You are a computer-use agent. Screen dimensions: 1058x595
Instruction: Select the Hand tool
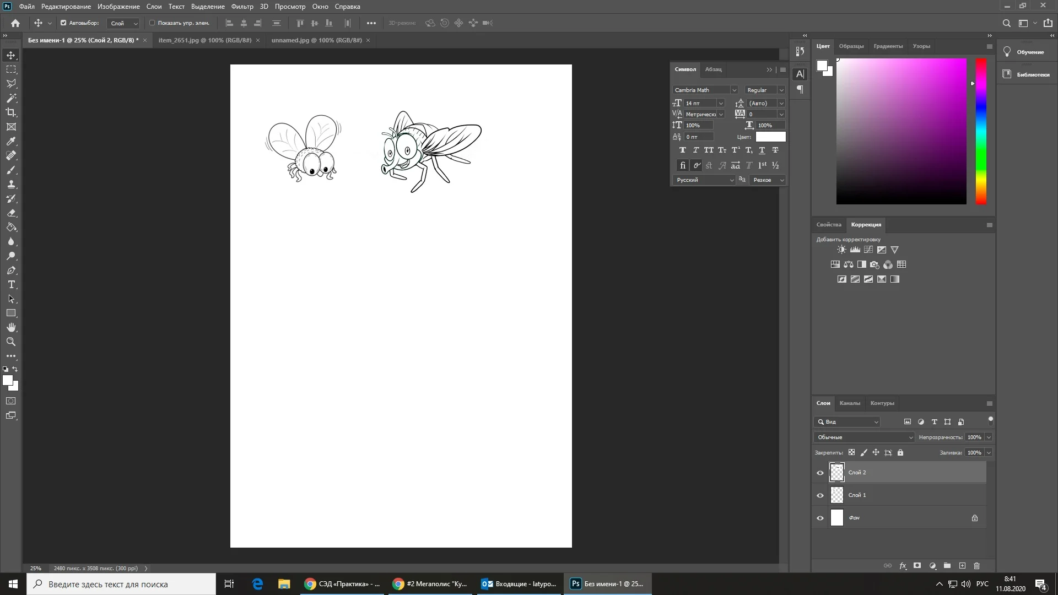coord(11,328)
